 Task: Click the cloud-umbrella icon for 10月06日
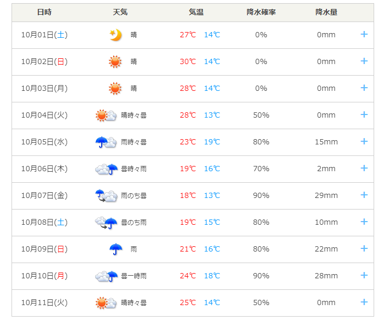(106, 169)
